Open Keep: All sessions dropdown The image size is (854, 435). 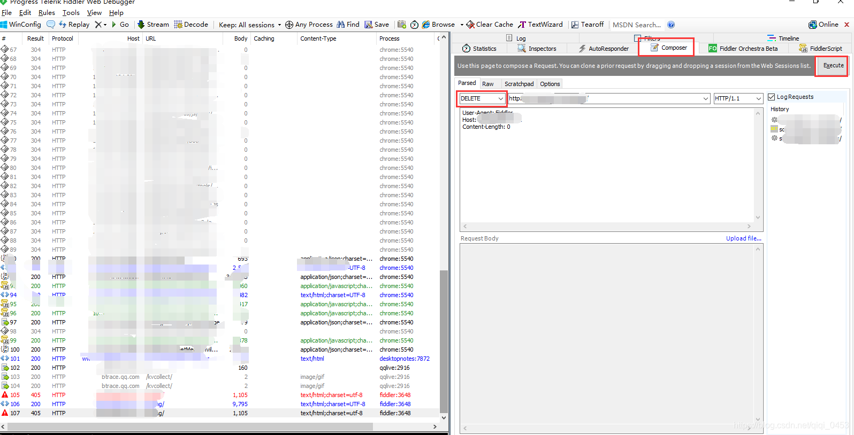249,25
